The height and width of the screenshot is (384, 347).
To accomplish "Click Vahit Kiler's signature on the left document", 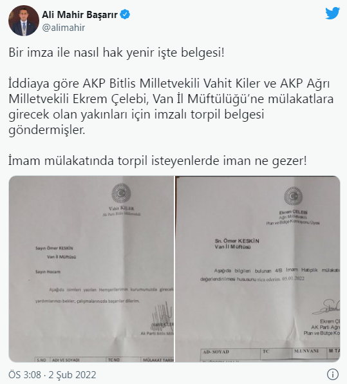I will point(162,316).
